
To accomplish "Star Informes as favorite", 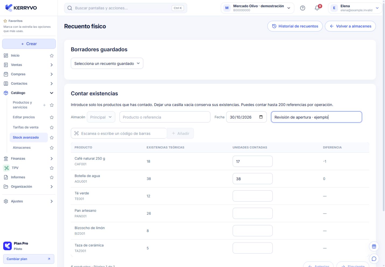I will [x=52, y=177].
